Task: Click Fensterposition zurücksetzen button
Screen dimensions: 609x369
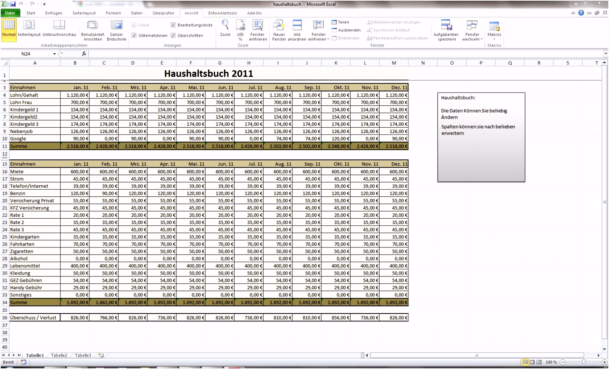Action: coord(397,38)
